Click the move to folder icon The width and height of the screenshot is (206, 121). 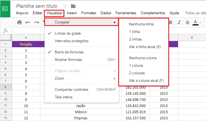[73, 6]
